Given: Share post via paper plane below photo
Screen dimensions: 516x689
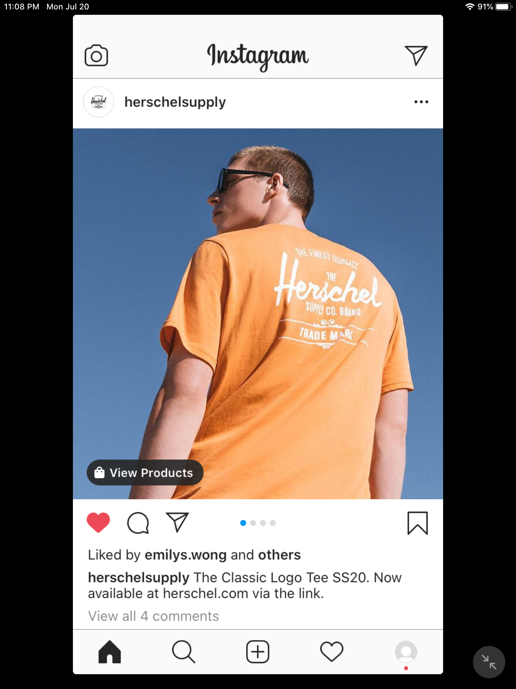Looking at the screenshot, I should pos(177,522).
